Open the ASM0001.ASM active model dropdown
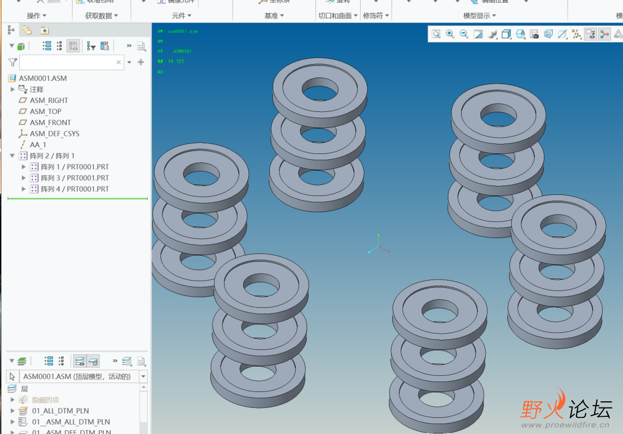The height and width of the screenshot is (434, 623). coord(143,376)
